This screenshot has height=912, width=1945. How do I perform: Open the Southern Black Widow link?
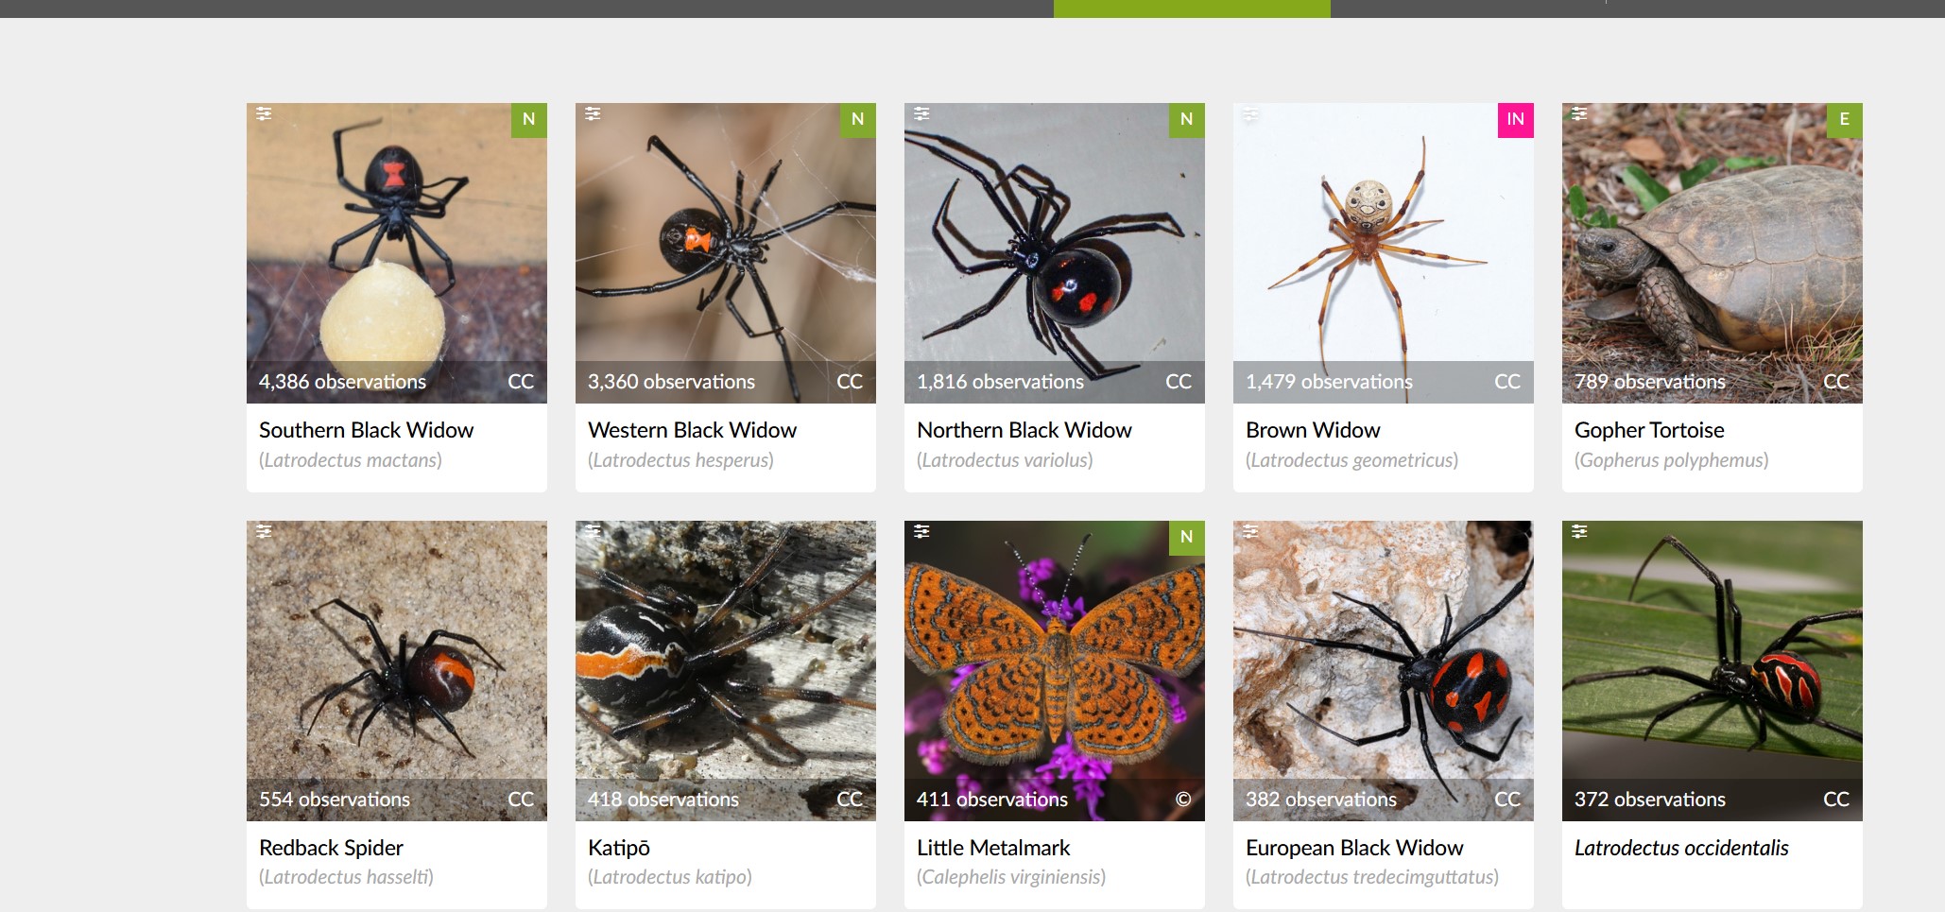(x=366, y=430)
